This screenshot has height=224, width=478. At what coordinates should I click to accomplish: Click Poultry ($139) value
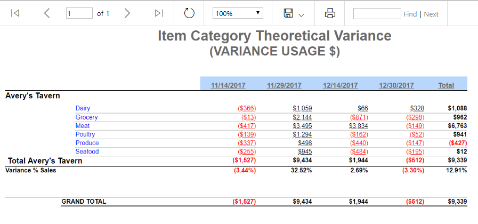(x=247, y=134)
